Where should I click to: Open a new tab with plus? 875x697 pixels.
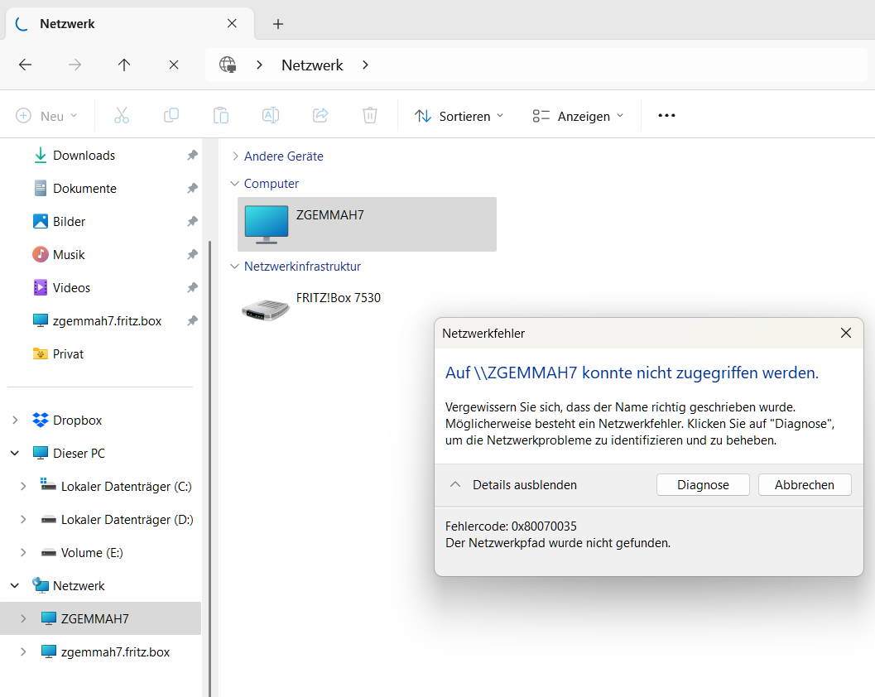tap(278, 24)
